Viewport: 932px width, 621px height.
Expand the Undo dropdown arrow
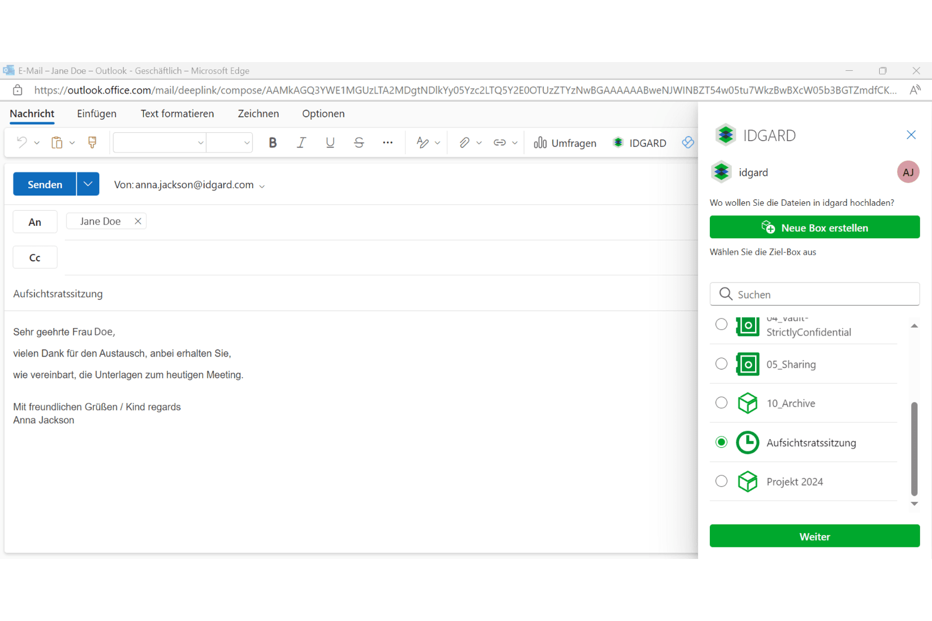[36, 143]
